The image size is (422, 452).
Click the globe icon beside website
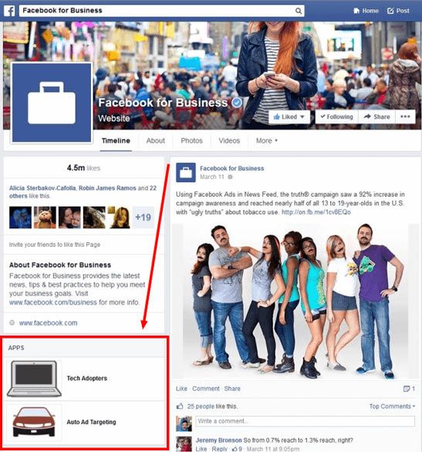tap(12, 322)
